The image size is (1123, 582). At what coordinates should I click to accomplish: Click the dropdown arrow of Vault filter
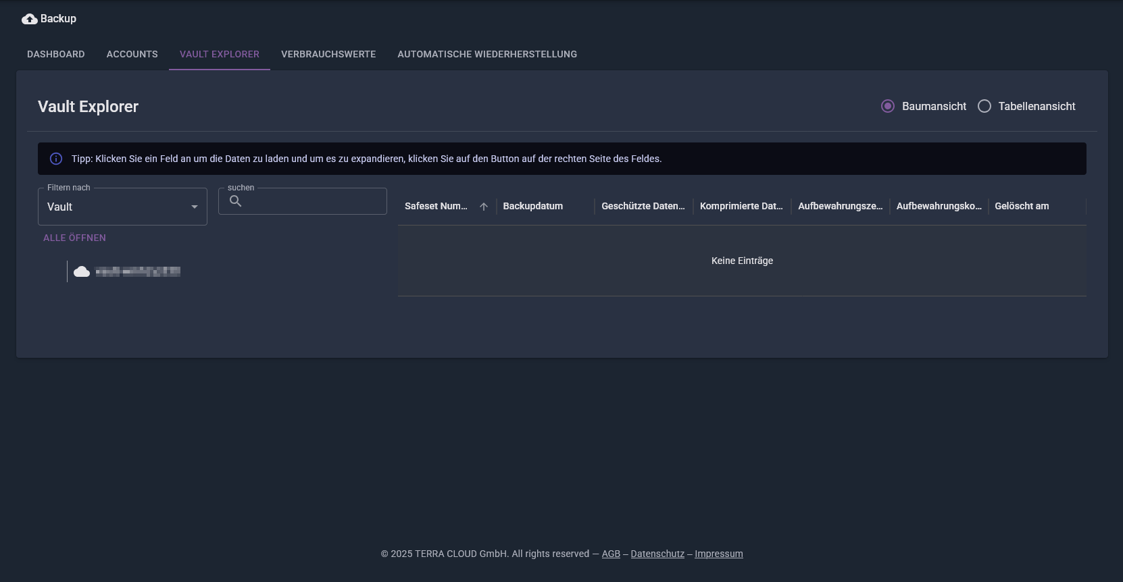[195, 207]
